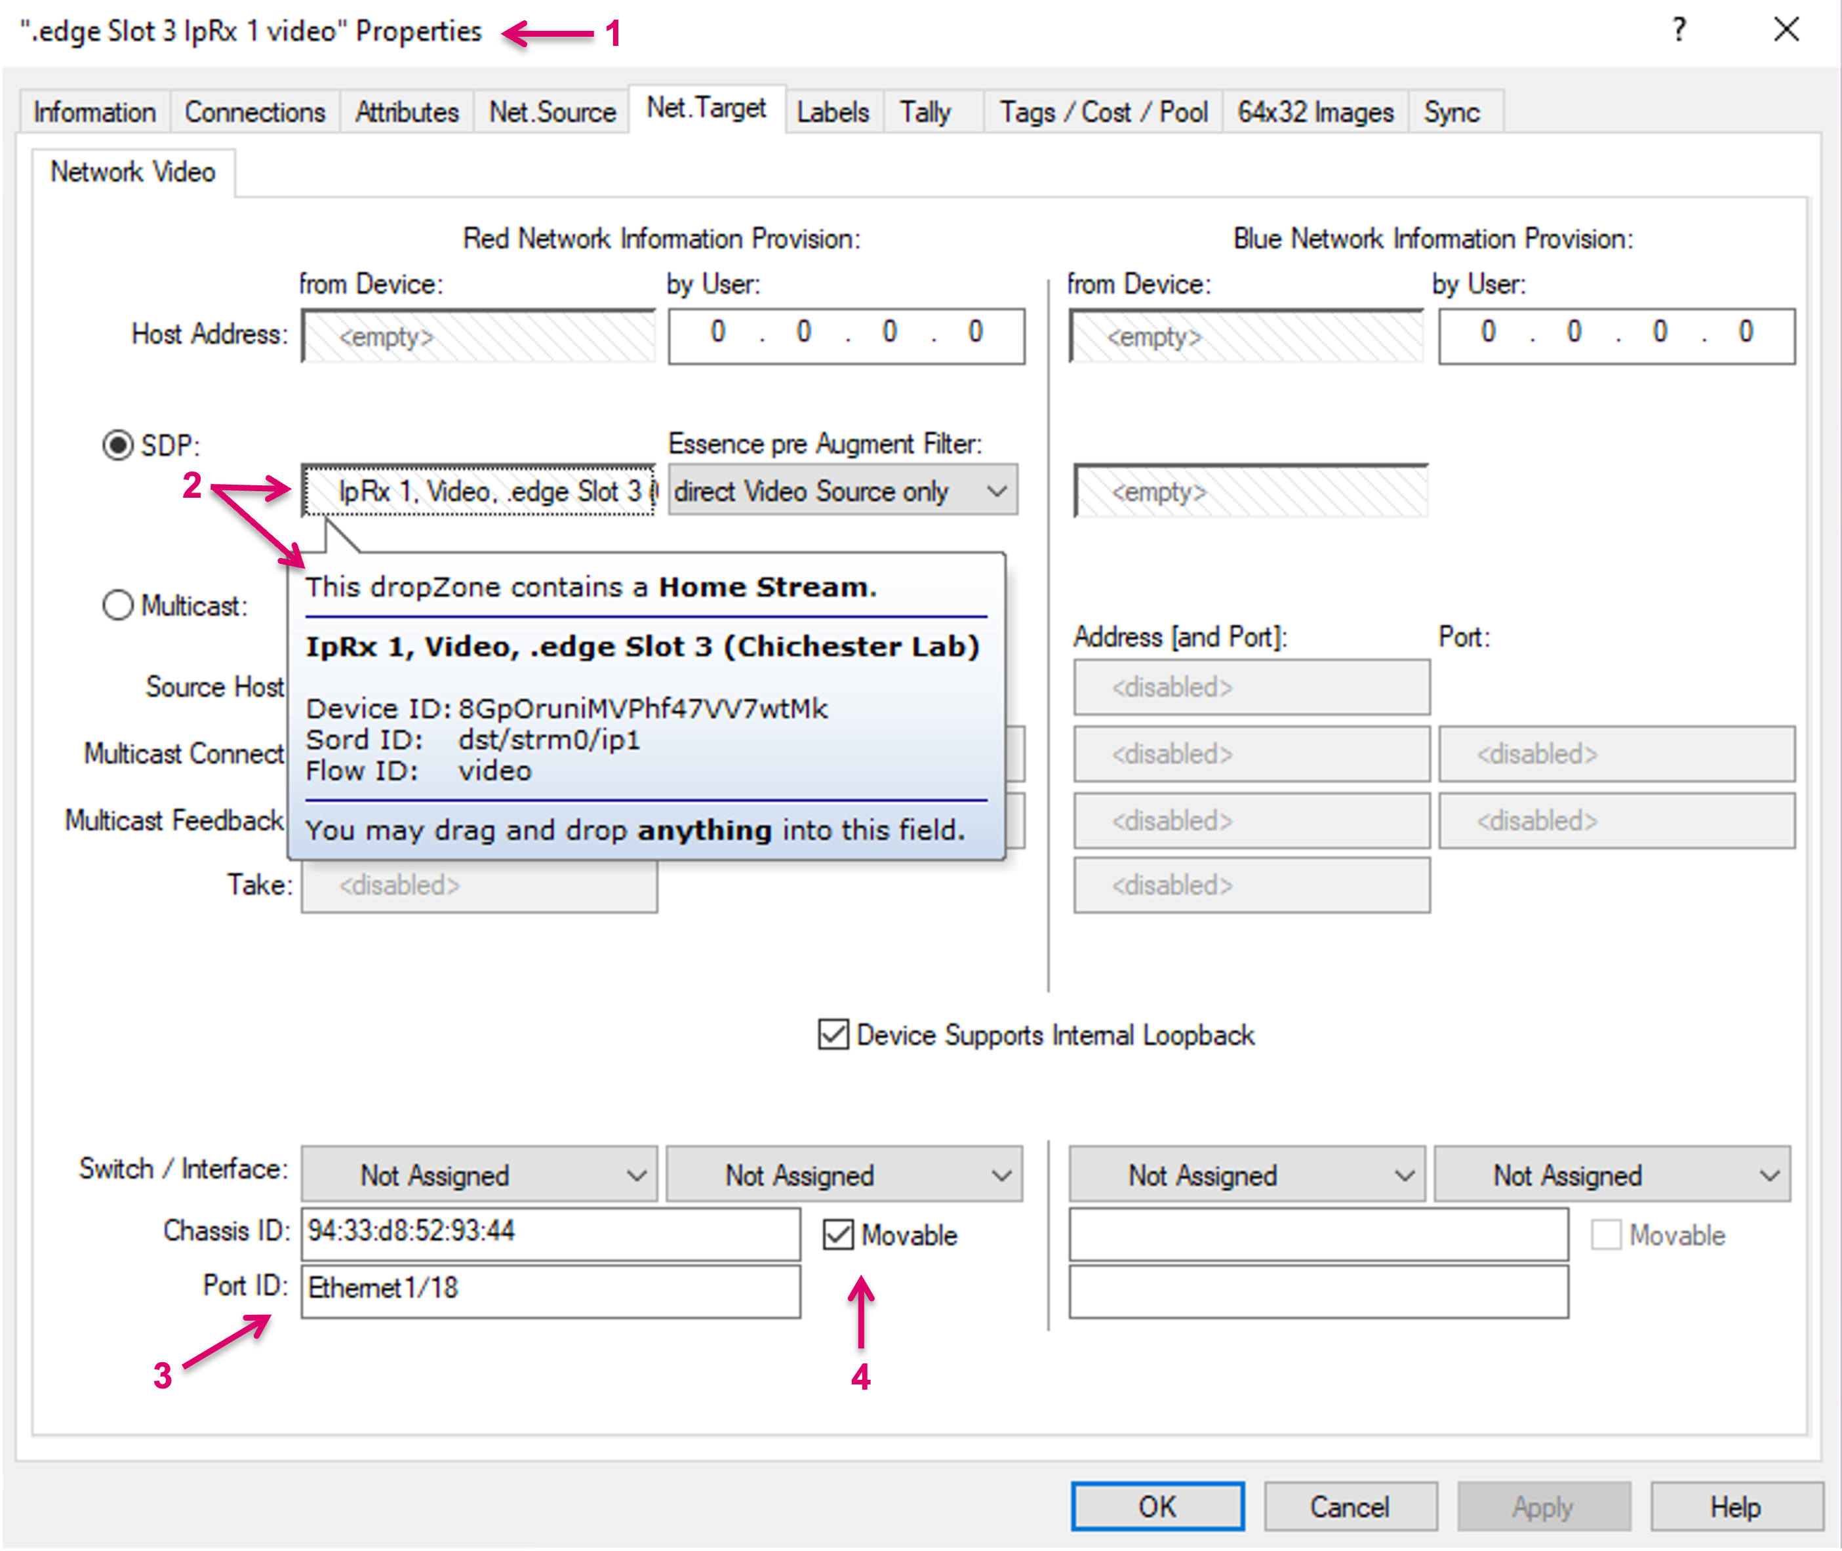Click the Help button
This screenshot has width=1842, height=1551.
click(x=1734, y=1506)
